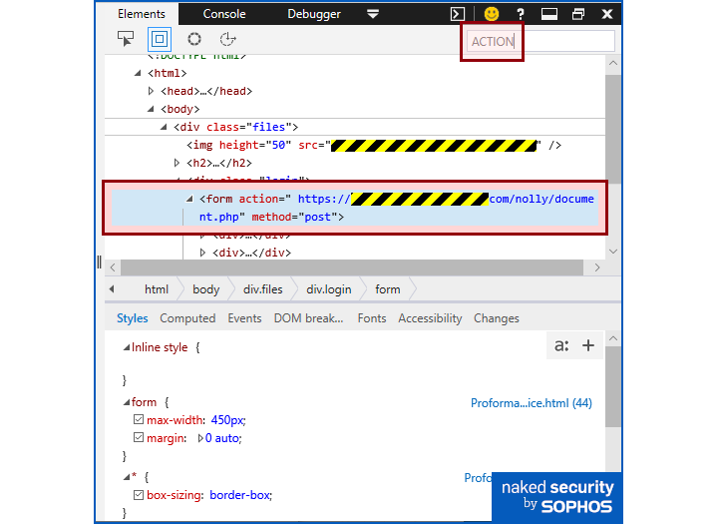
Task: Open the Events pane tab
Action: (x=244, y=318)
